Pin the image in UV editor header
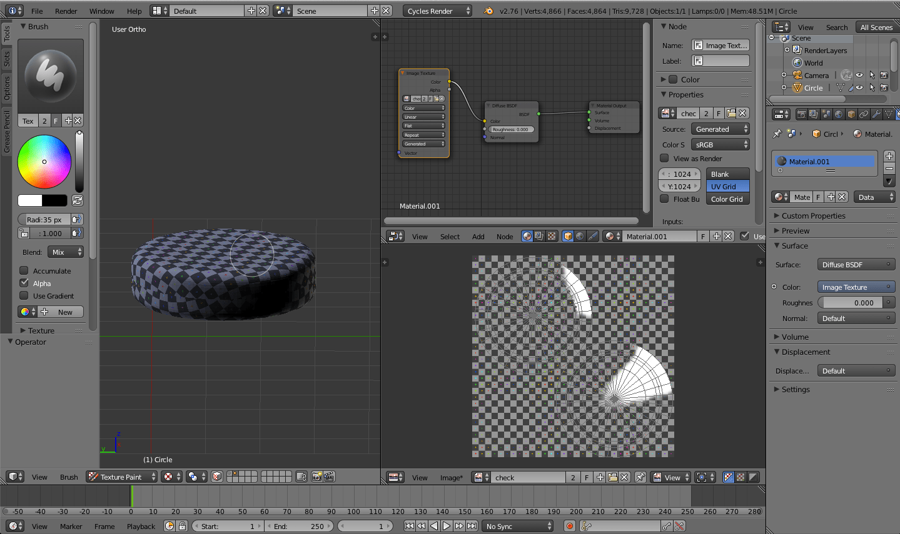The height and width of the screenshot is (534, 900). (x=640, y=477)
